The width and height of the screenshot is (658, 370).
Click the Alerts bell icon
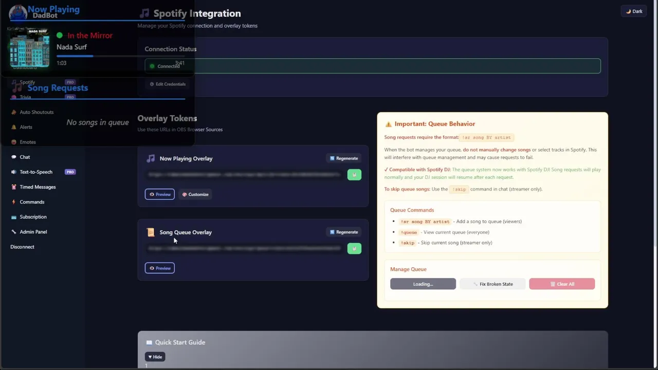14,126
